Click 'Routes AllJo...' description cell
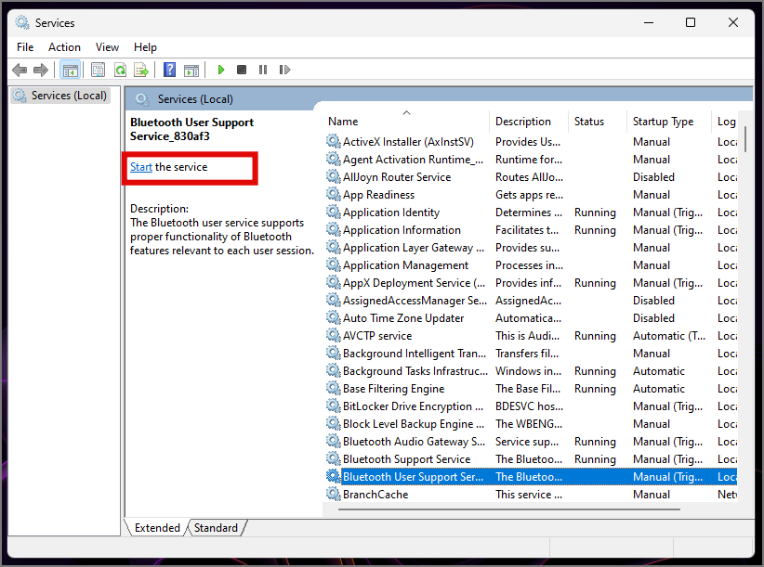Screen dimensions: 764x567 point(529,176)
